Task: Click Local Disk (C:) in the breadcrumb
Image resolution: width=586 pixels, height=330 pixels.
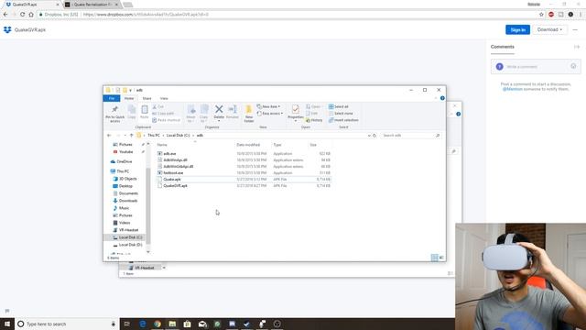Action: (x=178, y=136)
